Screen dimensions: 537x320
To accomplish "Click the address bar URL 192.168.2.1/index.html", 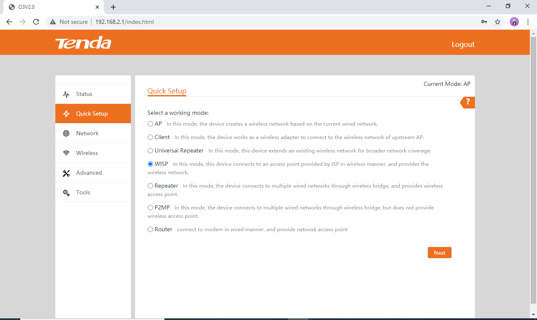I will point(125,22).
